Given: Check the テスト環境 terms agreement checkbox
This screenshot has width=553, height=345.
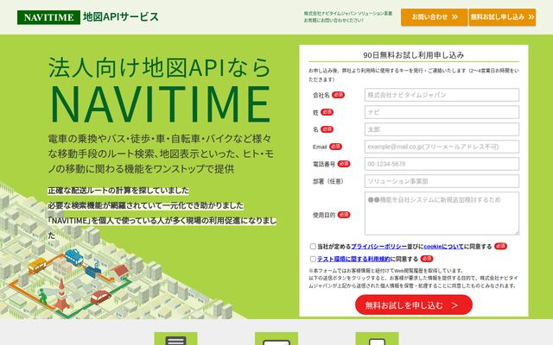Looking at the screenshot, I should 313,259.
